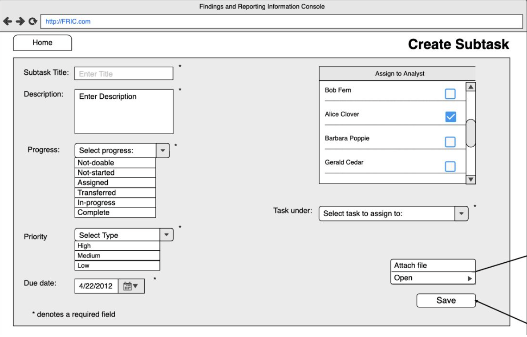Open the Task under dropdown
Viewport: 527px width, 337px height.
point(462,213)
